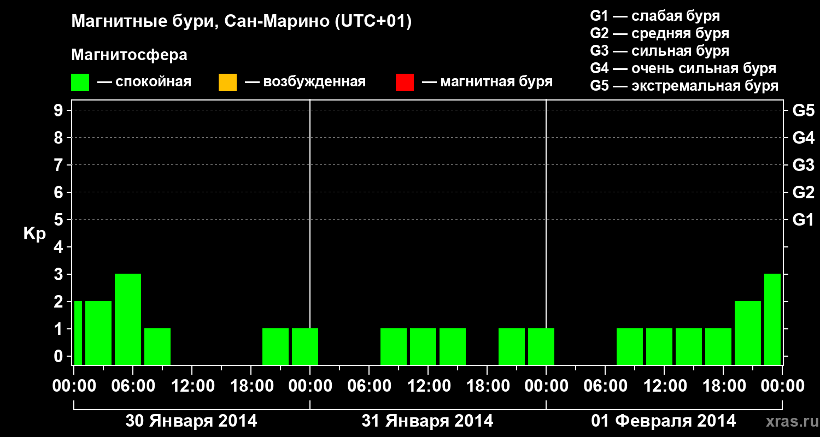Image resolution: width=820 pixels, height=437 pixels.
Task: Click the 'G2 — средняя буря' legend line
Action: [660, 33]
